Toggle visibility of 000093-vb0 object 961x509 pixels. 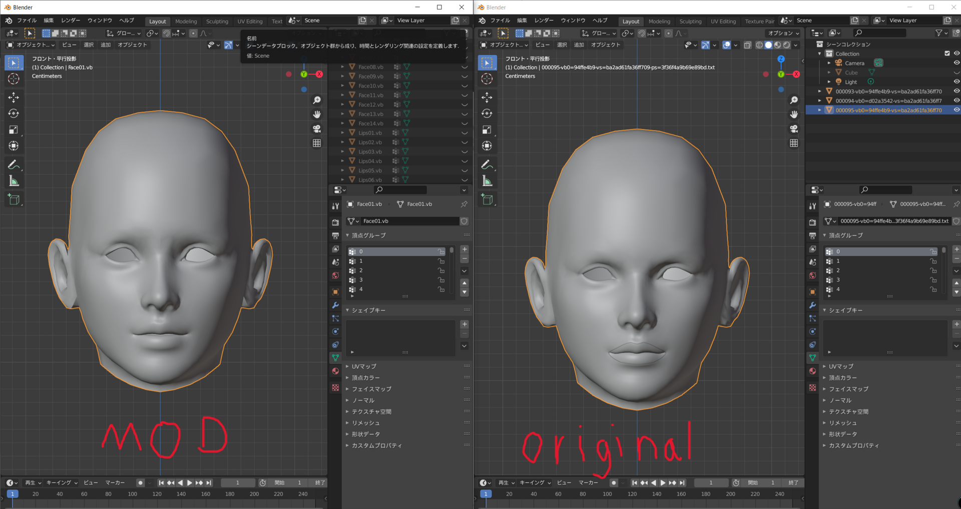(956, 91)
